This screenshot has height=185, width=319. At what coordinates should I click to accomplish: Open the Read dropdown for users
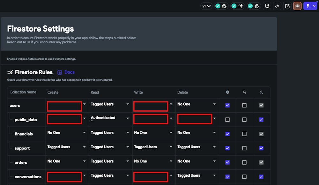[110, 104]
